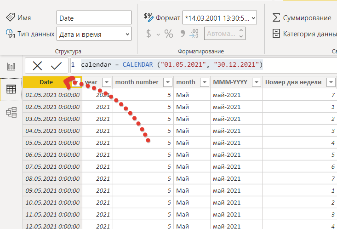The height and width of the screenshot is (229, 337).
Task: Apply currency format with dollar icon
Action: (x=149, y=34)
